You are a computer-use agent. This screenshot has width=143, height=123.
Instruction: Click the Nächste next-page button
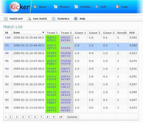click(x=72, y=117)
